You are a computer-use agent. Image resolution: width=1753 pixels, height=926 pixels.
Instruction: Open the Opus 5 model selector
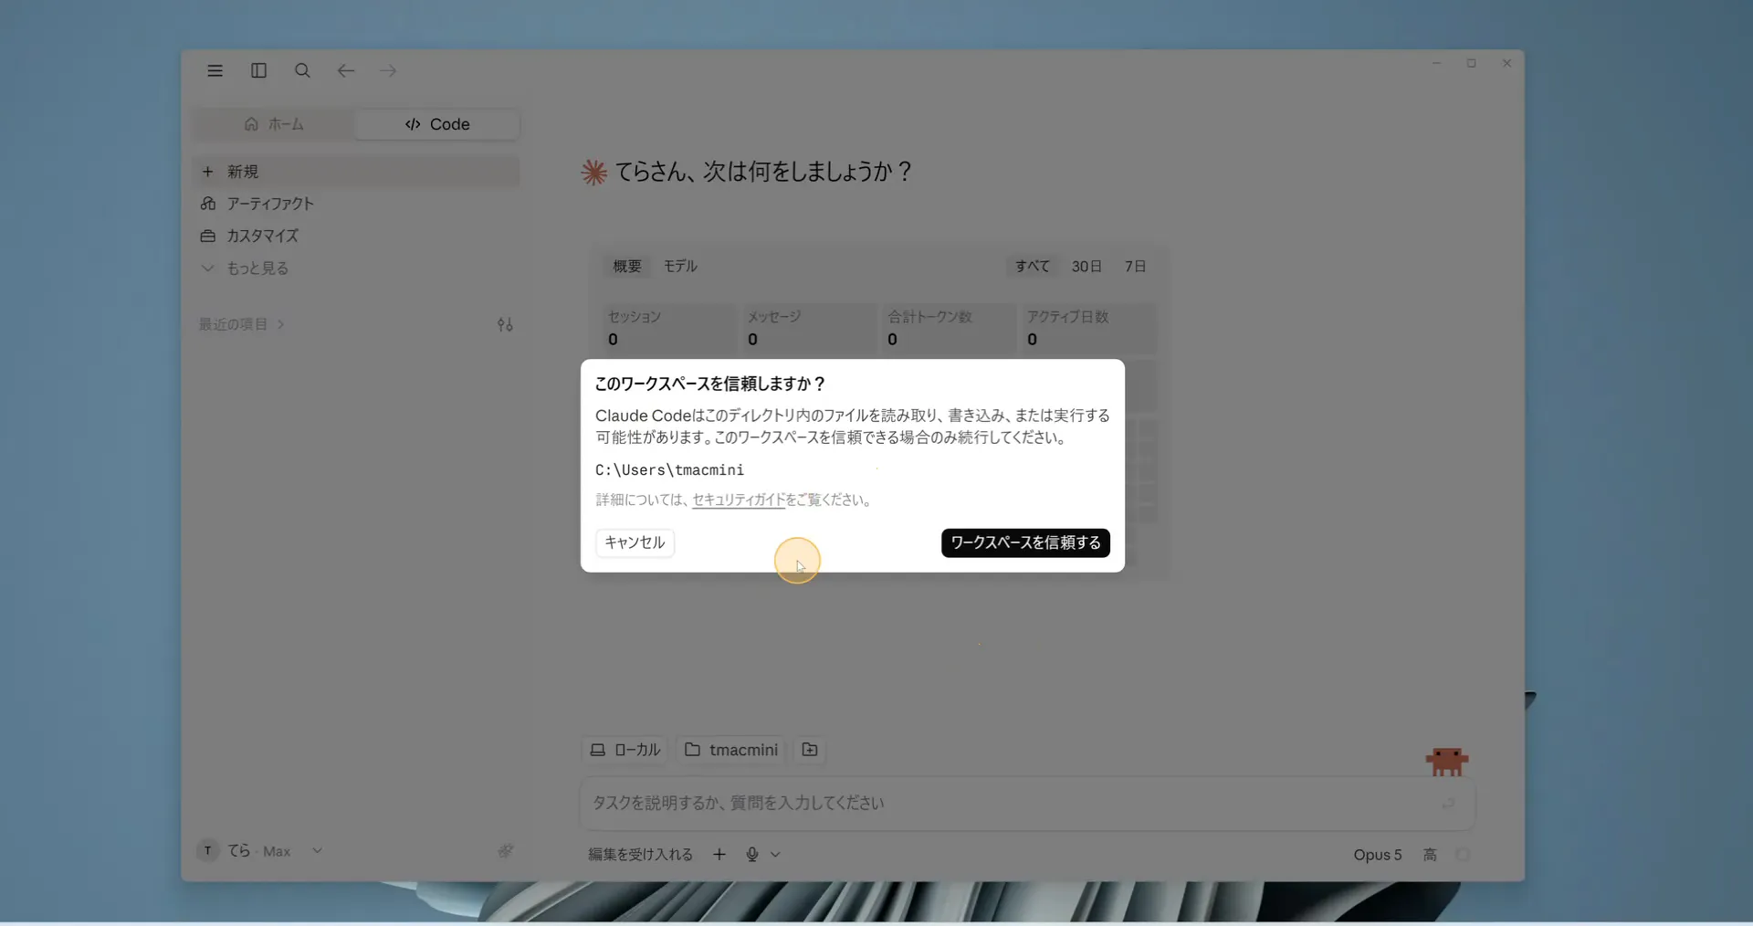tap(1377, 855)
